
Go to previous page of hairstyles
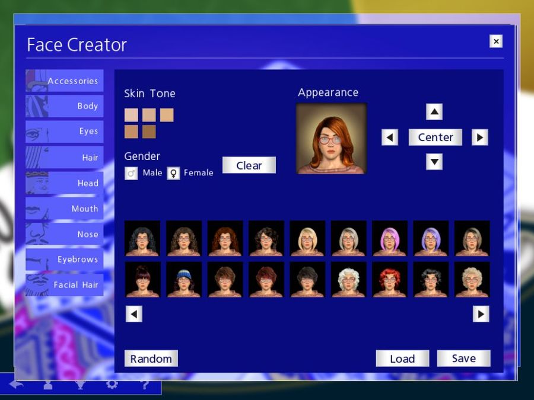[x=134, y=314]
